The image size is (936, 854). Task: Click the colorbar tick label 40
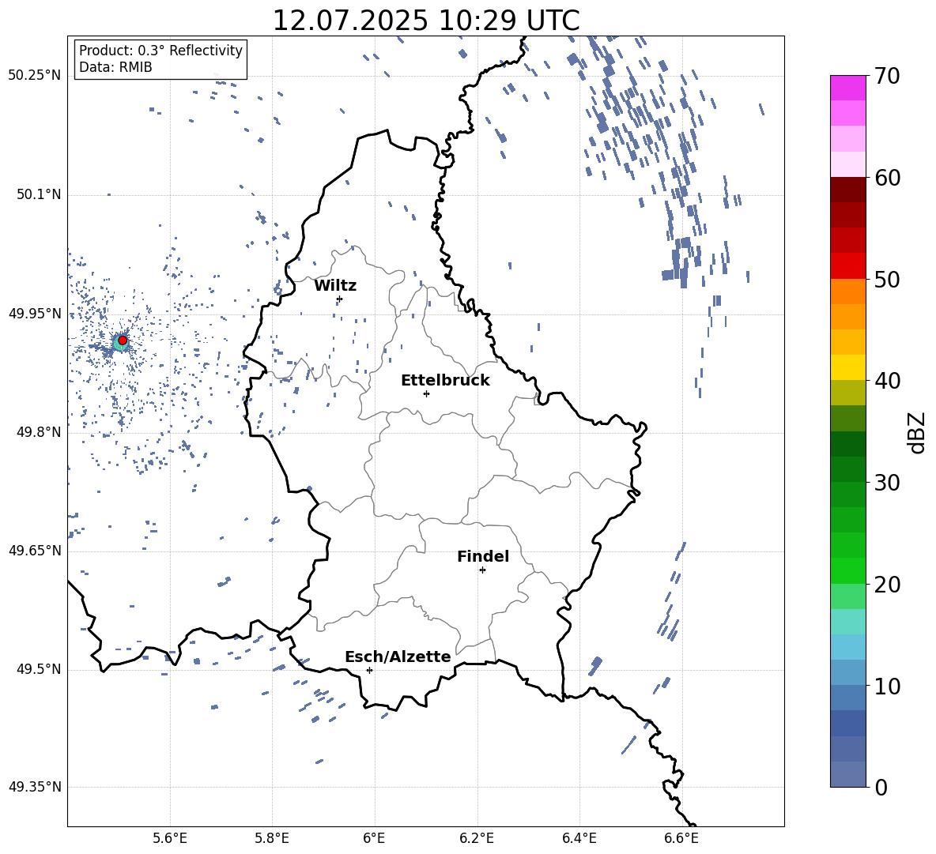pos(887,381)
